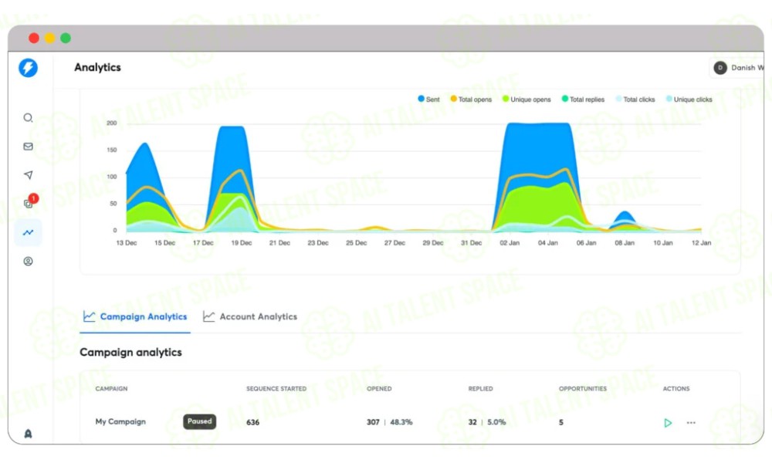Screen dimensions: 772x463
Task: Click the ACTIONS column header
Action: click(676, 389)
